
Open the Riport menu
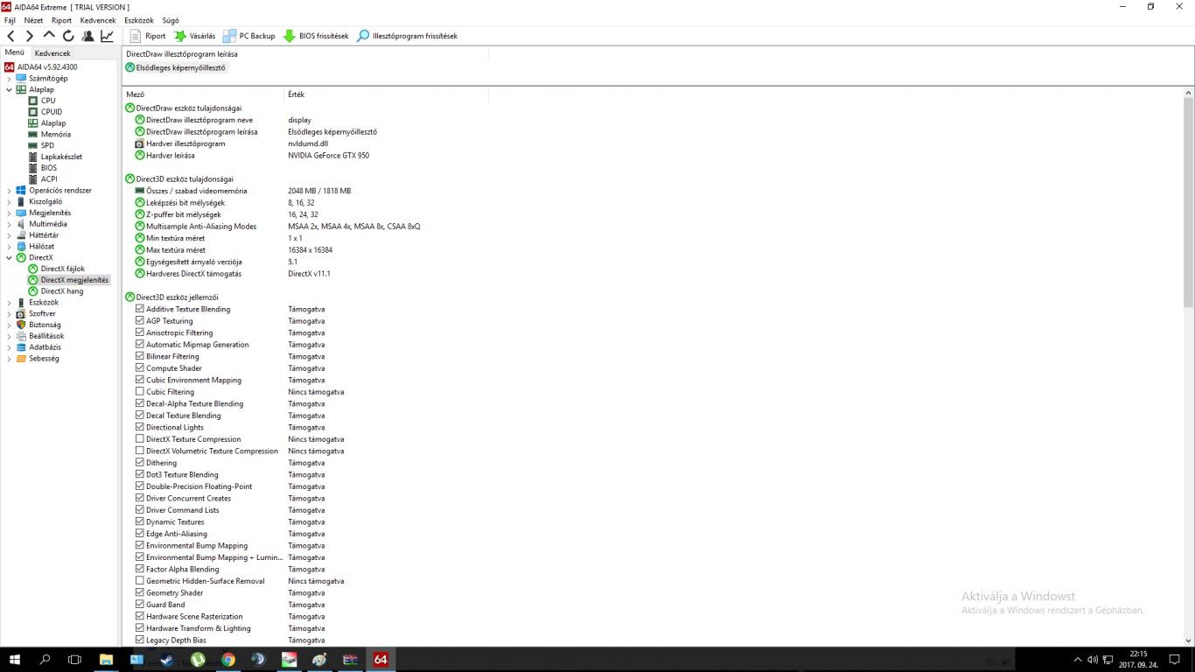[61, 20]
